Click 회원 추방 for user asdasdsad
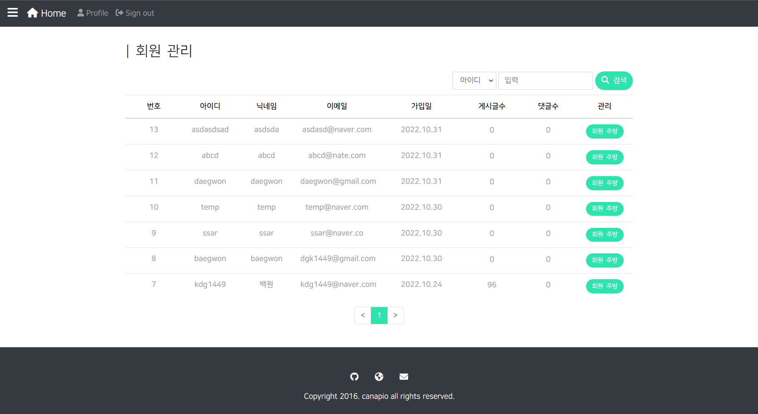 [604, 131]
